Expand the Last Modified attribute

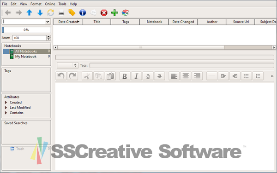point(6,108)
